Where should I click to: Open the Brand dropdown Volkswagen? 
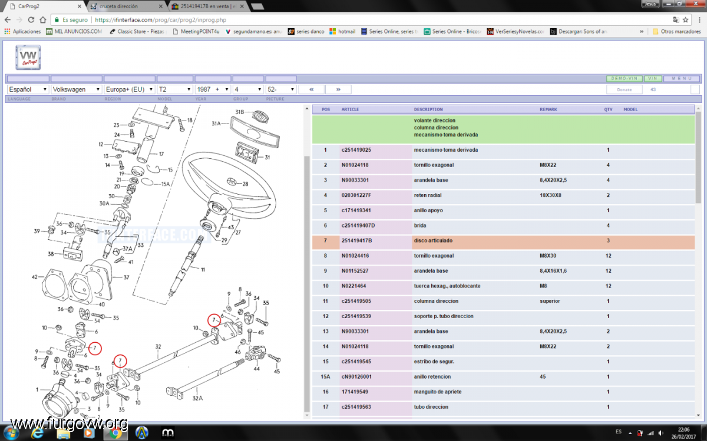77,89
